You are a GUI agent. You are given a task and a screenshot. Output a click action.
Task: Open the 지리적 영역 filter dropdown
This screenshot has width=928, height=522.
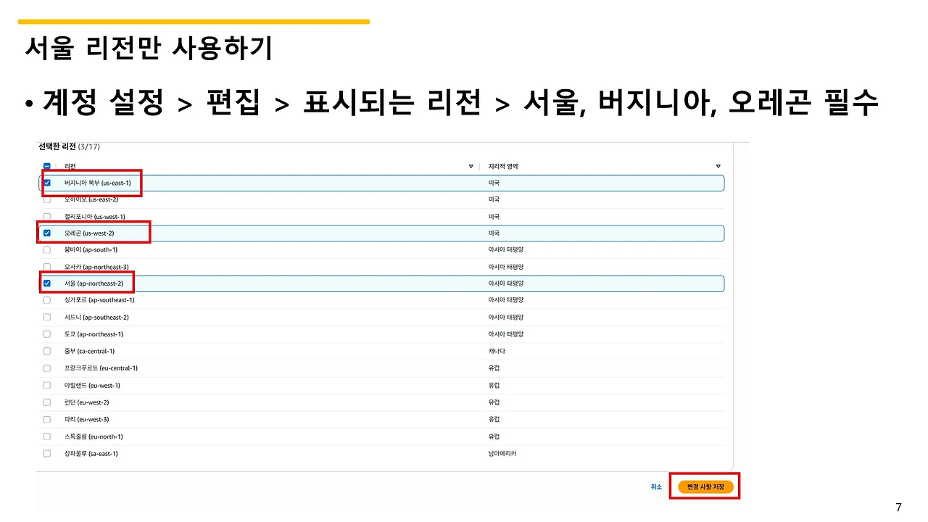[x=718, y=166]
